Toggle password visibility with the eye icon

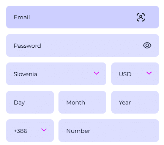tap(147, 45)
